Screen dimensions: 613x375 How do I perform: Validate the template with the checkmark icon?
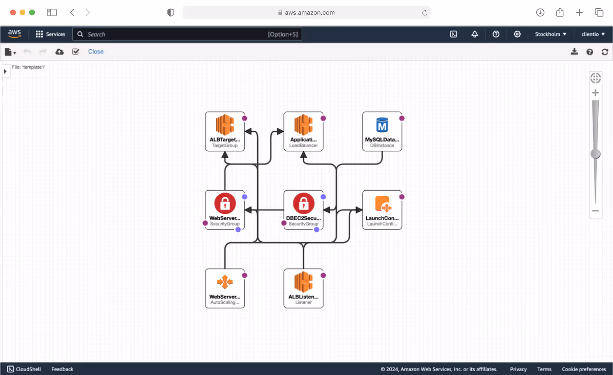75,51
